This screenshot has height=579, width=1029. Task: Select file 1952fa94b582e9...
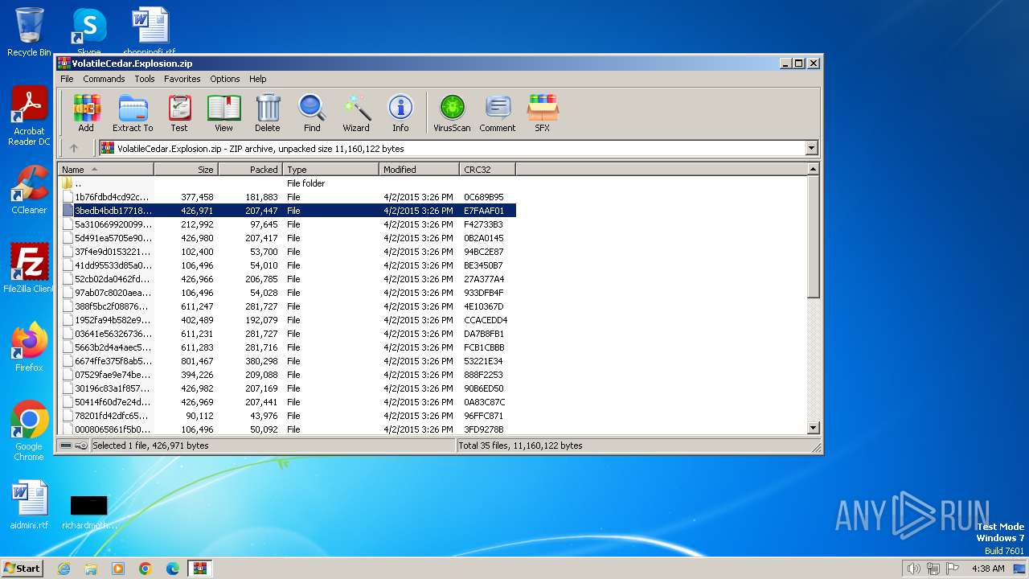click(x=287, y=320)
